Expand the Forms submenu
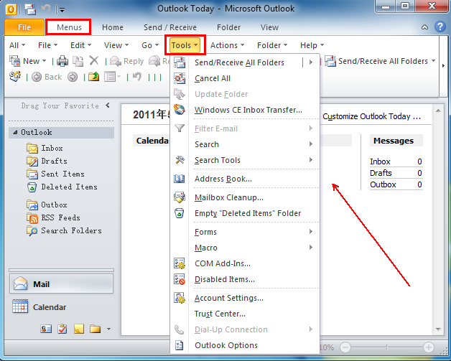This screenshot has width=451, height=361. (x=245, y=232)
